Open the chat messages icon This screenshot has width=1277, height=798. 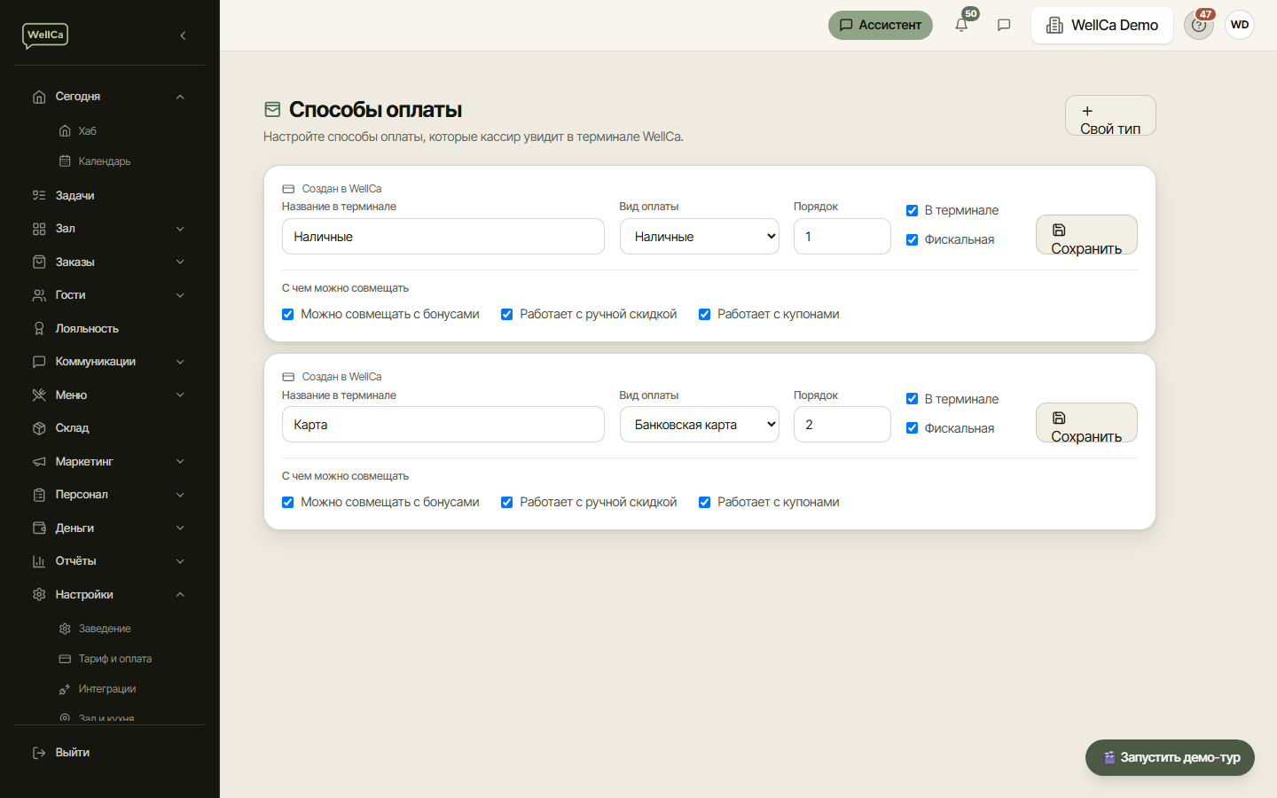click(x=1004, y=25)
